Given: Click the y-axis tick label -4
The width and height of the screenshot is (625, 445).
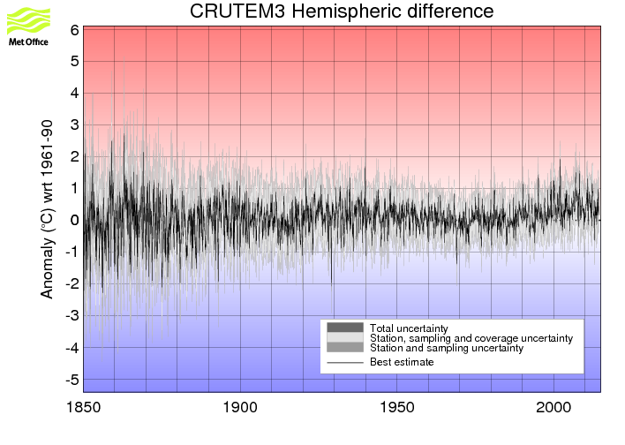Looking at the screenshot, I should click(72, 348).
